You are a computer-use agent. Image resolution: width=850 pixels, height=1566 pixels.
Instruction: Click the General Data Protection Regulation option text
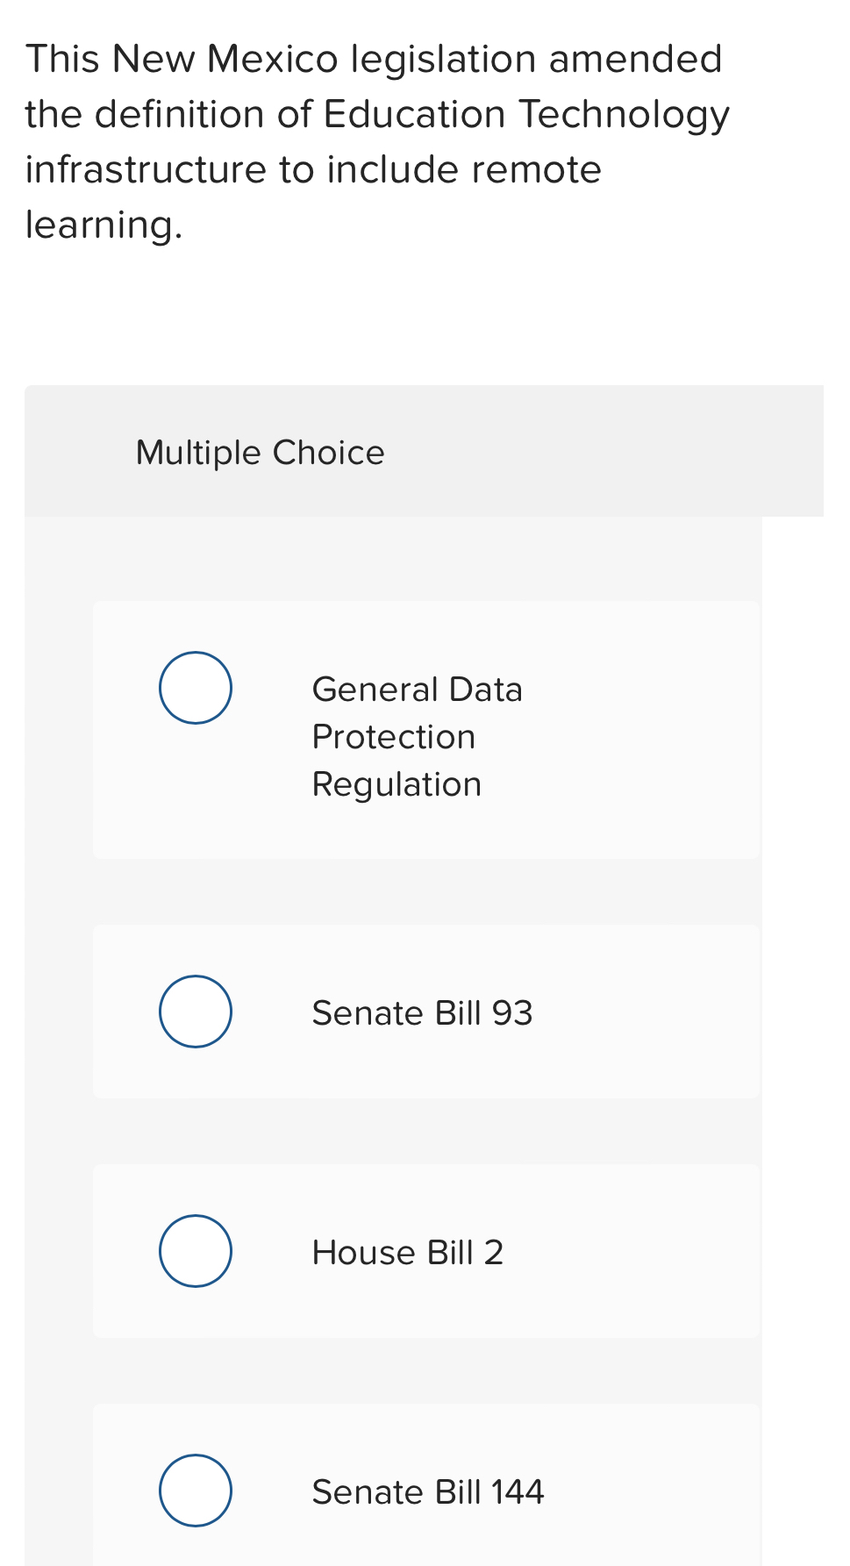[x=418, y=736]
